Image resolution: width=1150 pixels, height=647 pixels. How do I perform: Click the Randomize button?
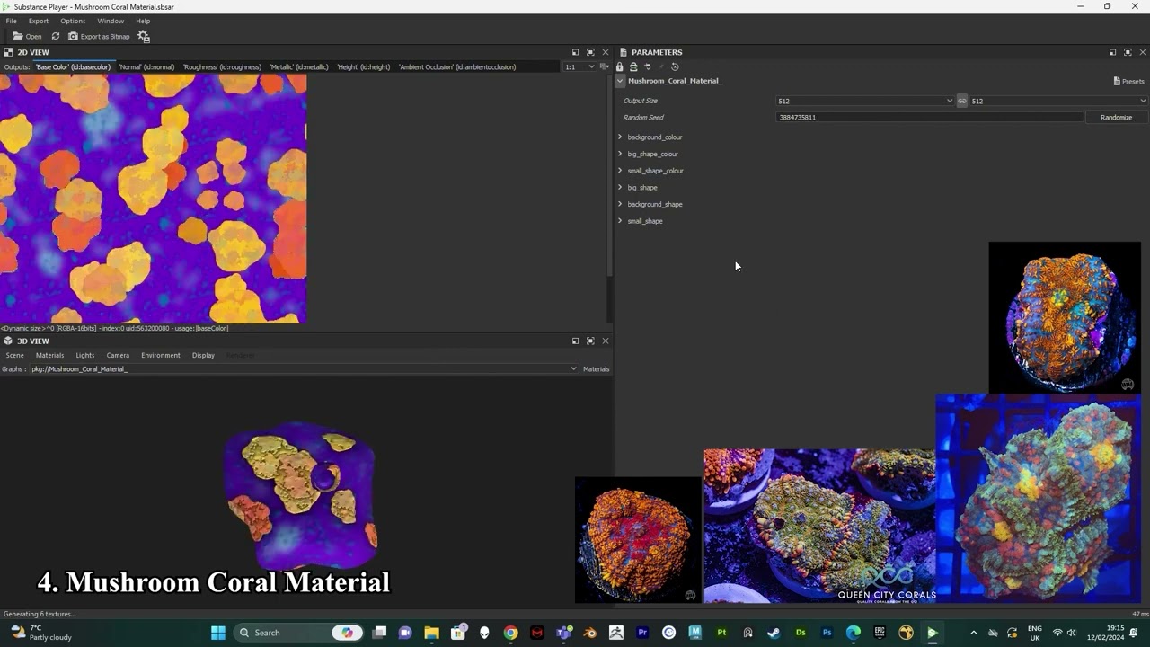tap(1116, 118)
